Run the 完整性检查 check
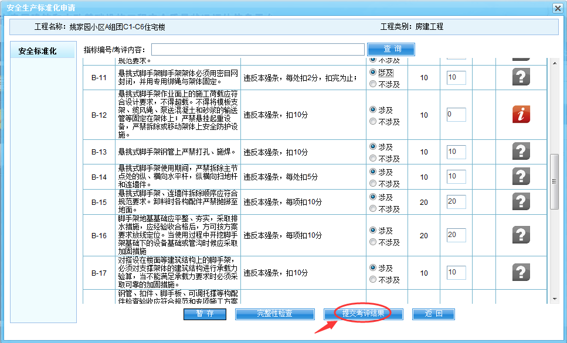 tap(275, 314)
